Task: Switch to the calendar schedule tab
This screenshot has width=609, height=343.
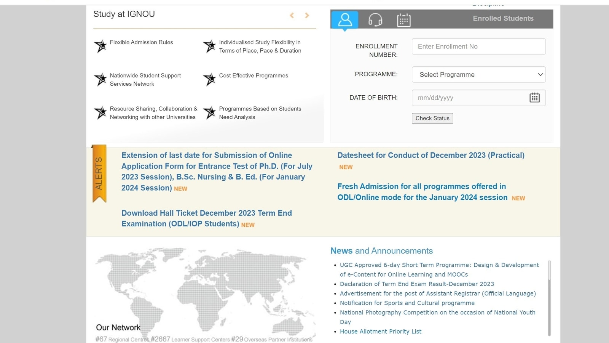Action: [x=404, y=20]
